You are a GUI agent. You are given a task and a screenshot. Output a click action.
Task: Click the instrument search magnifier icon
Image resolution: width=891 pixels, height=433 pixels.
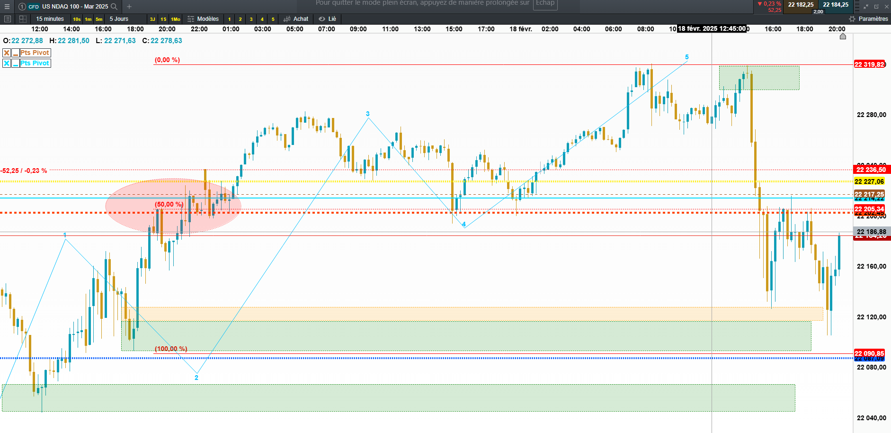pyautogui.click(x=114, y=7)
